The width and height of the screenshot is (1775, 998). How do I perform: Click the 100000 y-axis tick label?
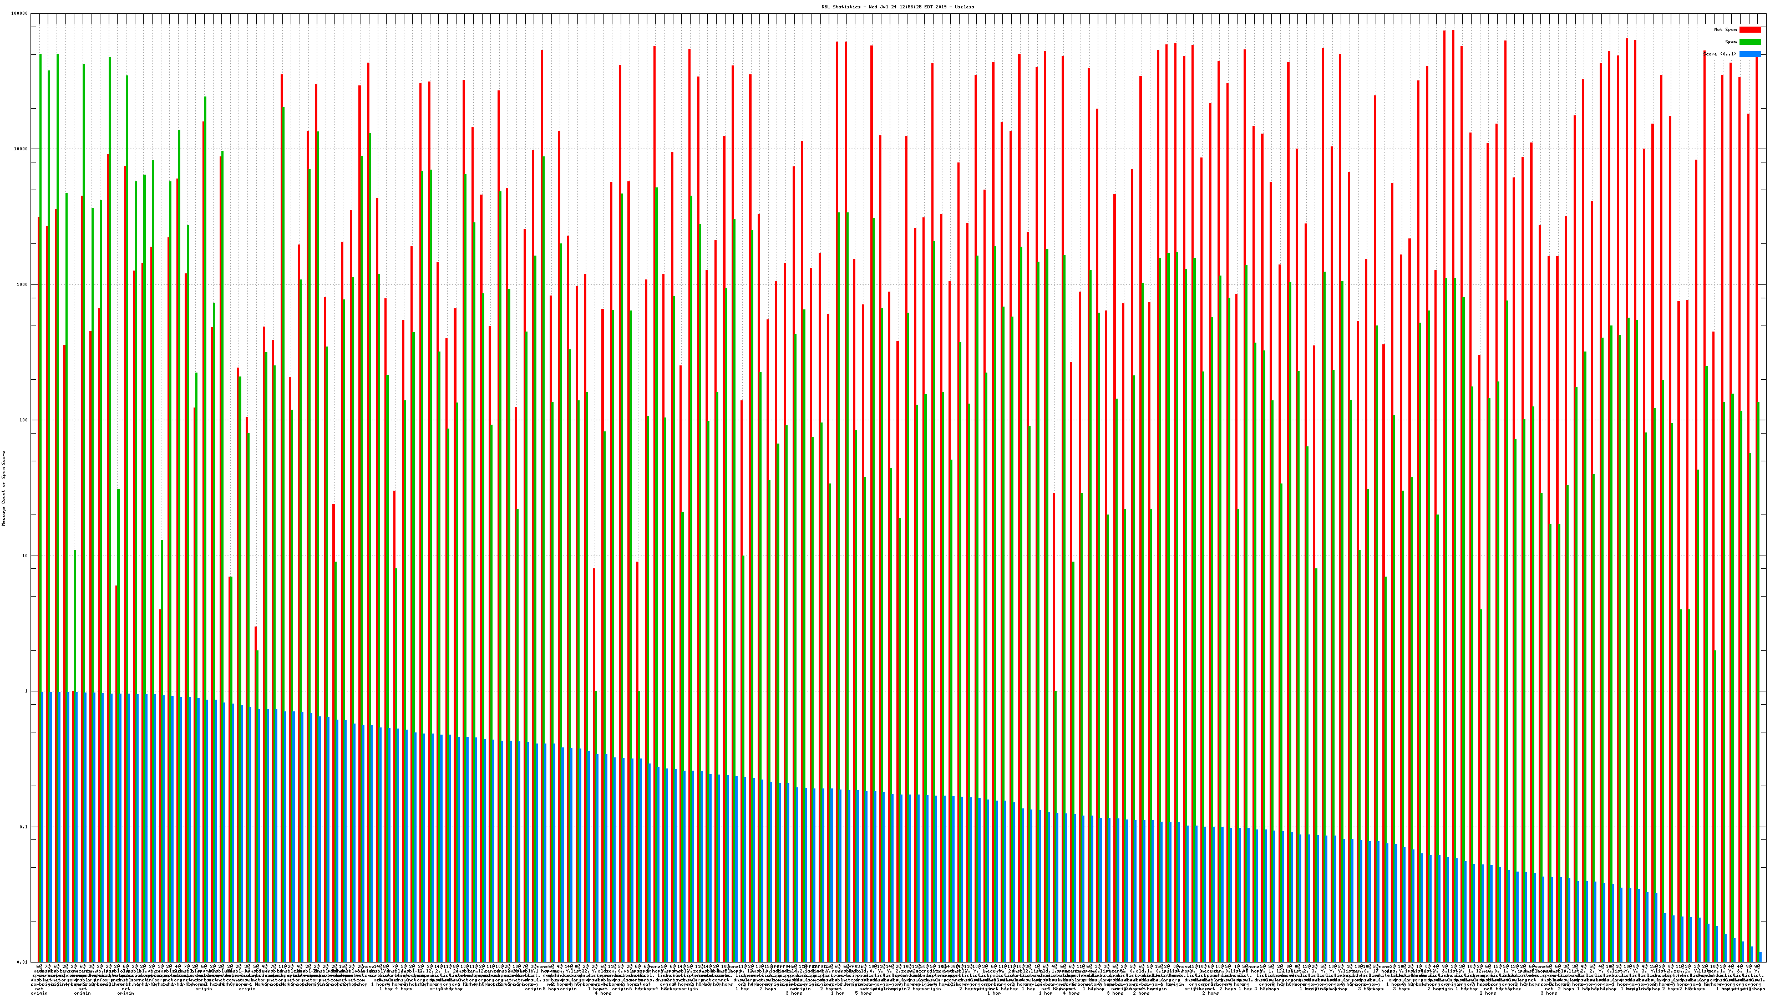(20, 14)
